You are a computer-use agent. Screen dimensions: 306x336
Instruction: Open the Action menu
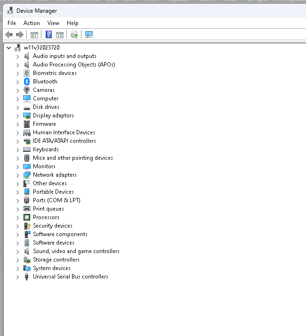pos(32,23)
